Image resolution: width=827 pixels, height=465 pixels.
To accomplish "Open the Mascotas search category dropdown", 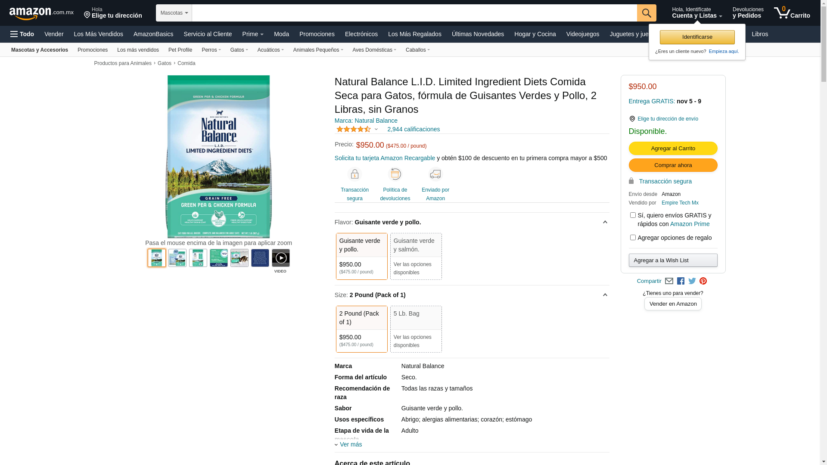I will (174, 13).
